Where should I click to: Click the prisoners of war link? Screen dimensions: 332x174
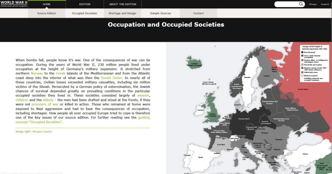45,104
